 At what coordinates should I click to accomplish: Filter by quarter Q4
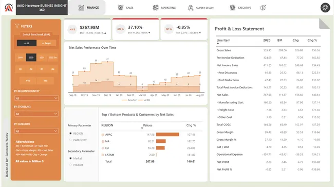point(53,69)
